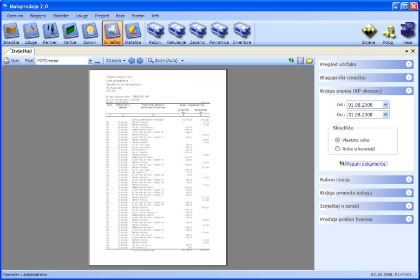Click the Inventure toolbar icon
Screen dimensions: 420x280
[242, 33]
